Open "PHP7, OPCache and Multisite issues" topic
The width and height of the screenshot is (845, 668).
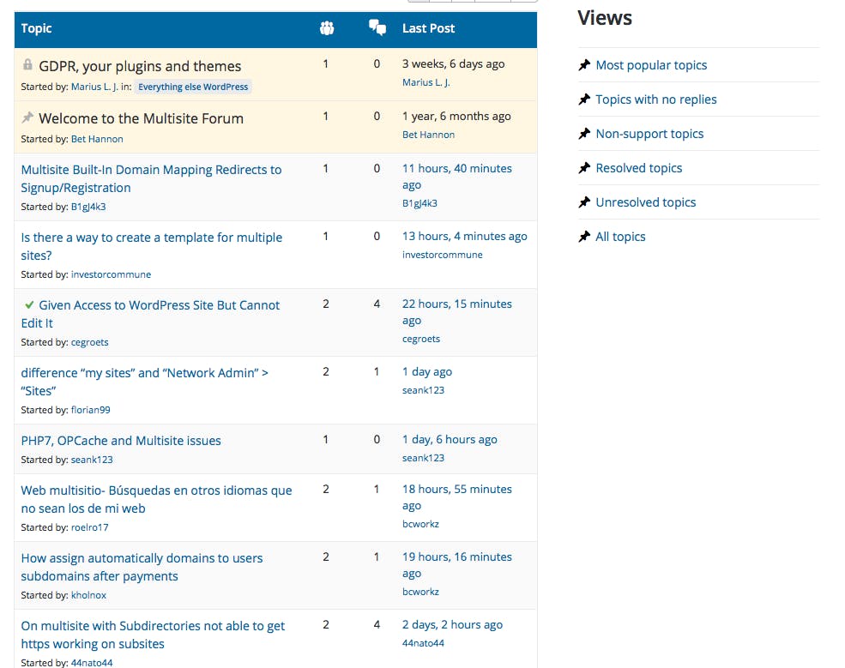[121, 441]
